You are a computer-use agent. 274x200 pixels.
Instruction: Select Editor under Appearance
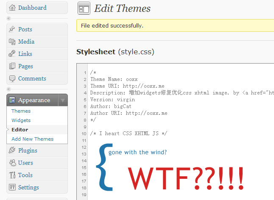(20, 130)
